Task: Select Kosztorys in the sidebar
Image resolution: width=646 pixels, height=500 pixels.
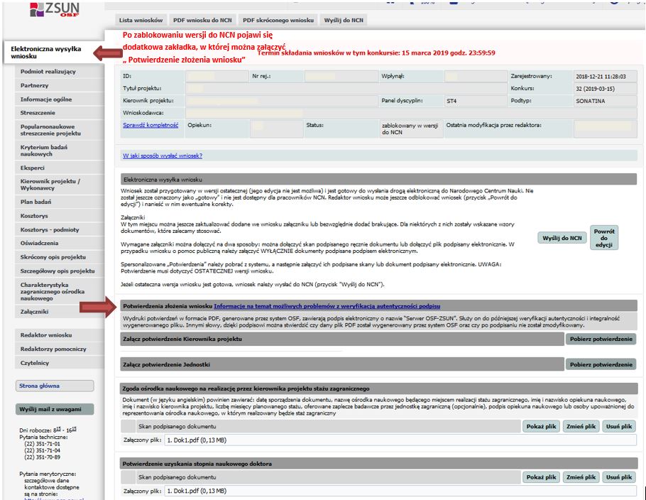Action: coord(60,216)
